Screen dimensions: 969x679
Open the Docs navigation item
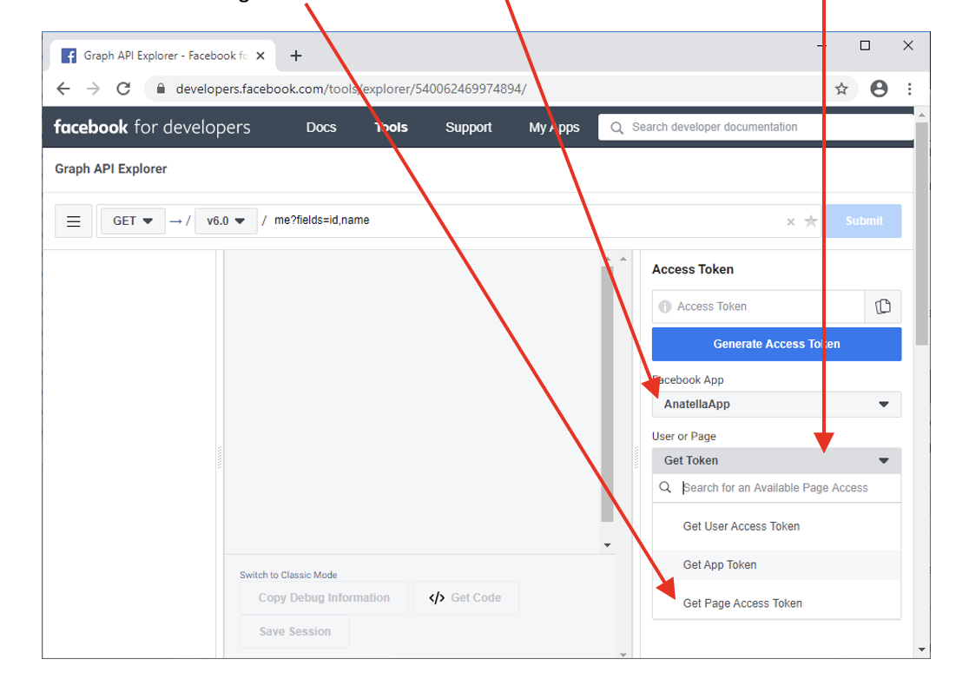coord(320,128)
